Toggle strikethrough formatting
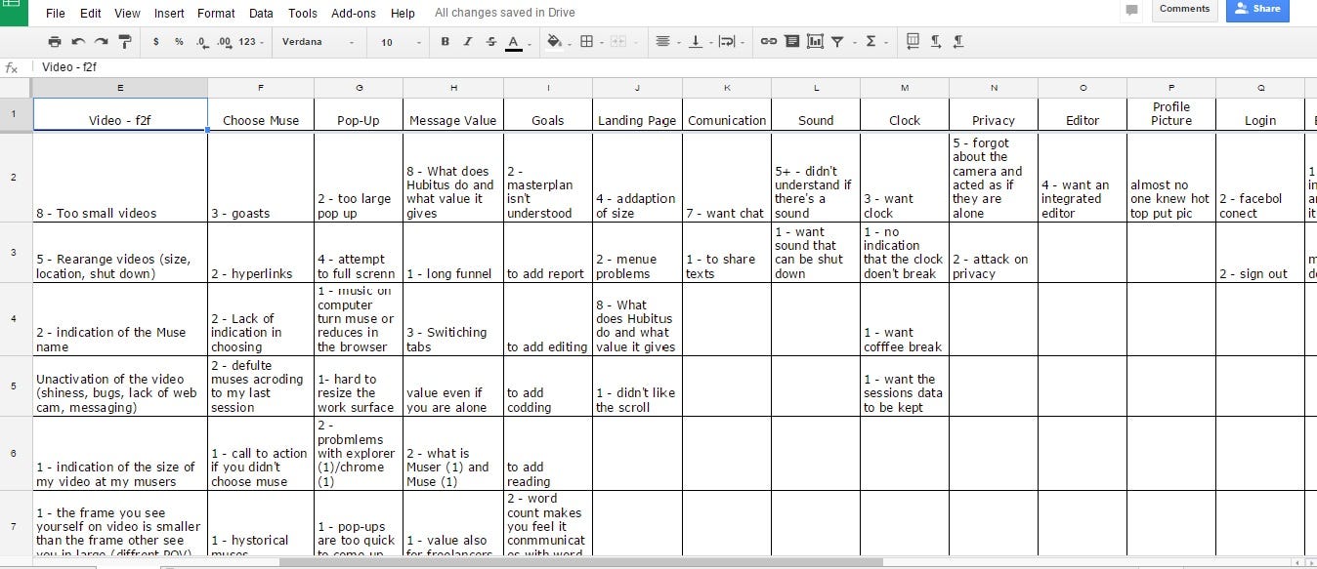 click(x=490, y=42)
